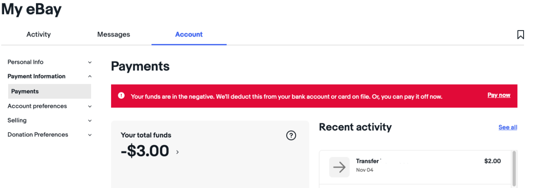The width and height of the screenshot is (535, 188).
Task: Open See all recent activity
Action: 508,127
